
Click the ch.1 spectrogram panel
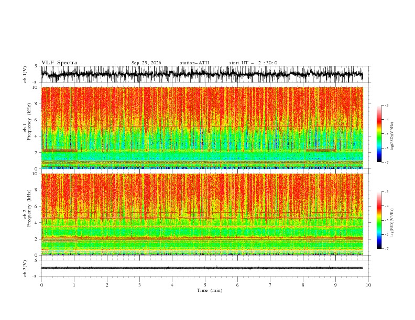tap(202, 128)
